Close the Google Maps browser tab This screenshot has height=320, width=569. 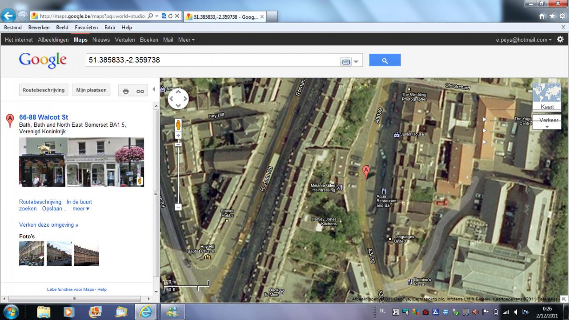click(262, 17)
